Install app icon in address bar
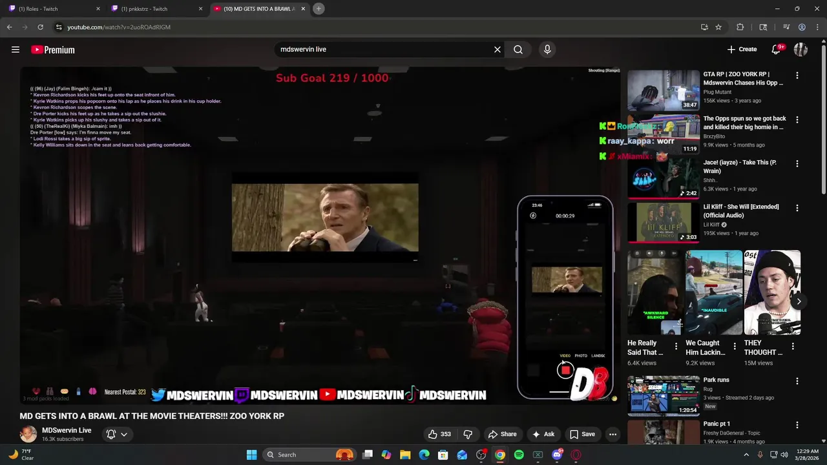The height and width of the screenshot is (465, 827). [704, 27]
